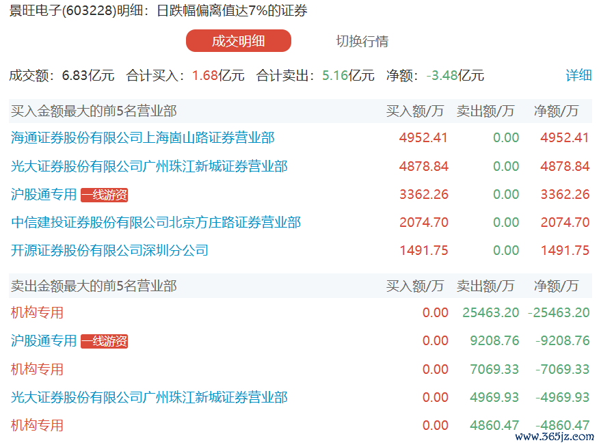Click 净额/万 header in the sellers table
The image size is (599, 447).
coord(556,286)
